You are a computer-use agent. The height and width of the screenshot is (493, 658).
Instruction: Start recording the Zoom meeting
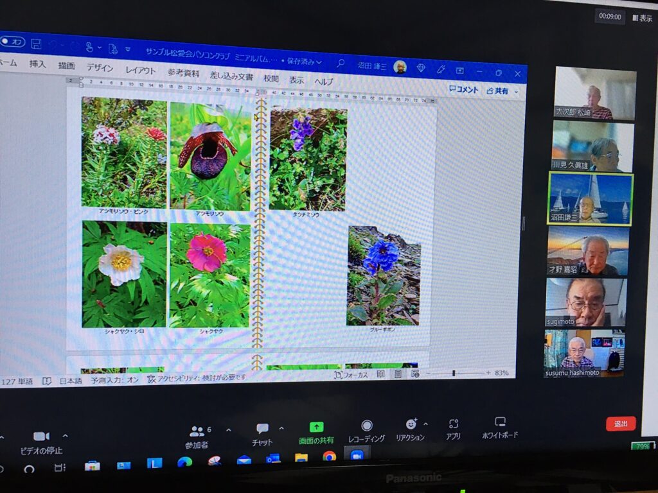[366, 431]
